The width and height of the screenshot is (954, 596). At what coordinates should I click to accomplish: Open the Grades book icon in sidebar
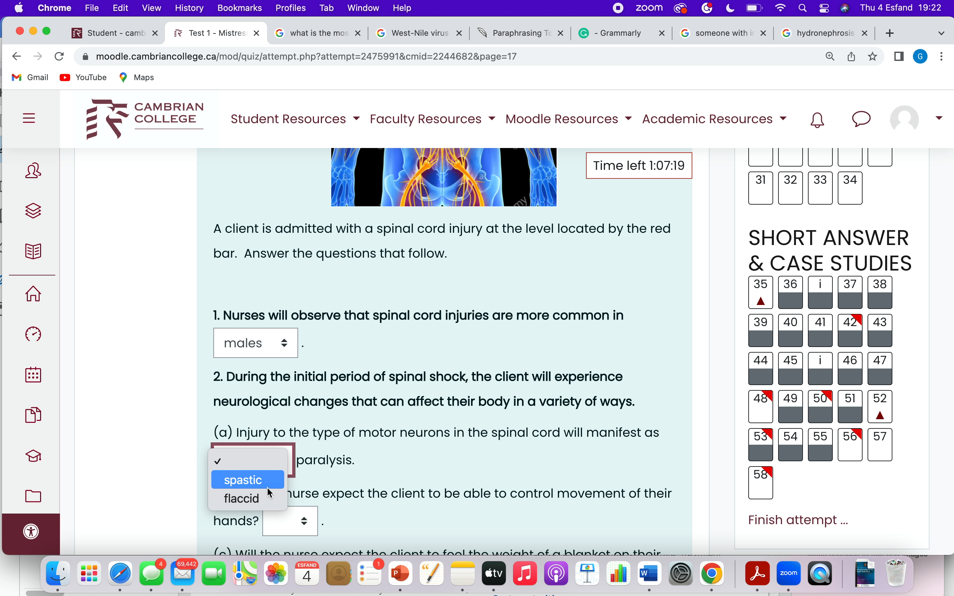coord(33,251)
